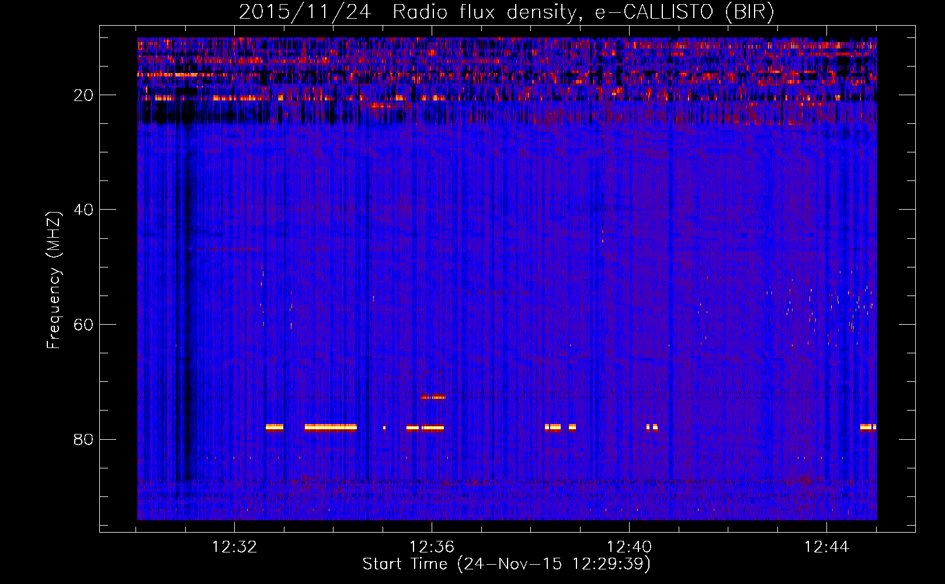Click the frequency tick label '20'
Screen dimensions: 945x584
(84, 95)
